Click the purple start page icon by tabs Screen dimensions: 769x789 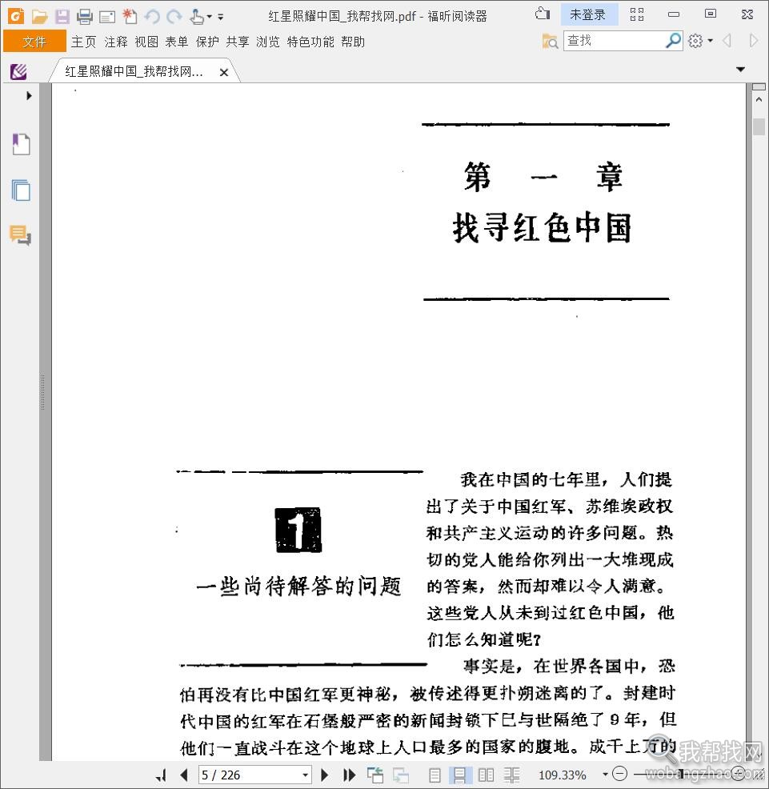pos(18,72)
